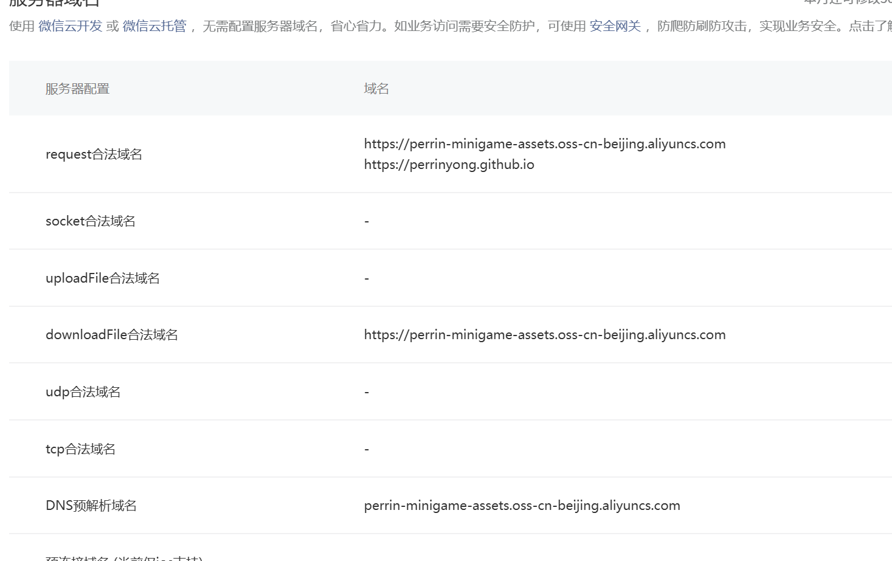892x561 pixels.
Task: Click the DNS预解析域名 domain value
Action: [x=522, y=506]
